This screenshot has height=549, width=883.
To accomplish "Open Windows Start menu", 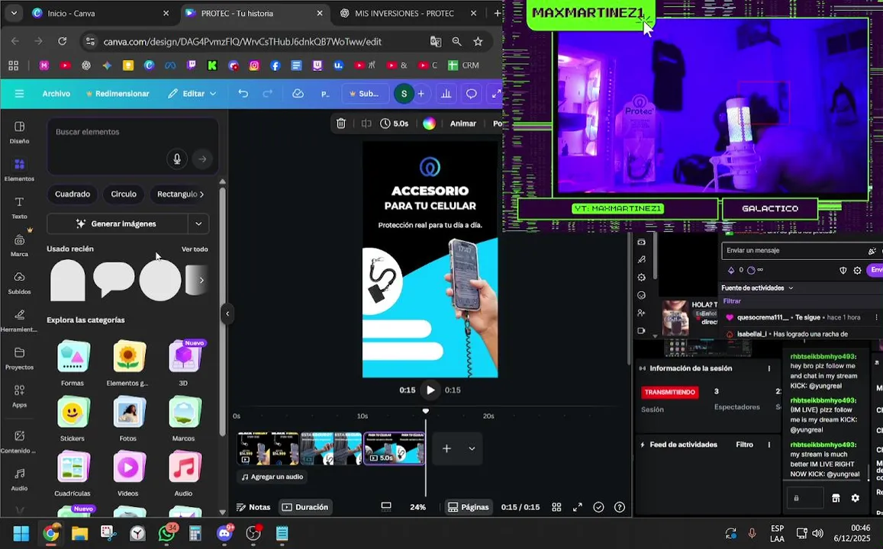I will [21, 533].
